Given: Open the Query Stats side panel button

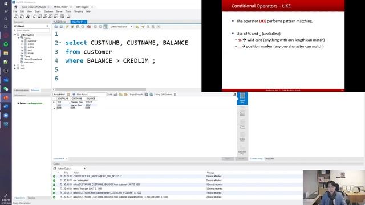Looking at the screenshot, I should pos(242,137).
